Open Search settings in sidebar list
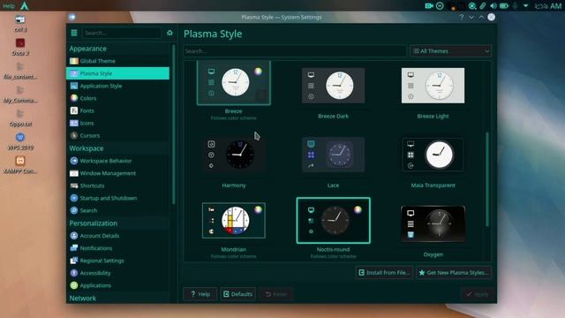 pos(117,210)
